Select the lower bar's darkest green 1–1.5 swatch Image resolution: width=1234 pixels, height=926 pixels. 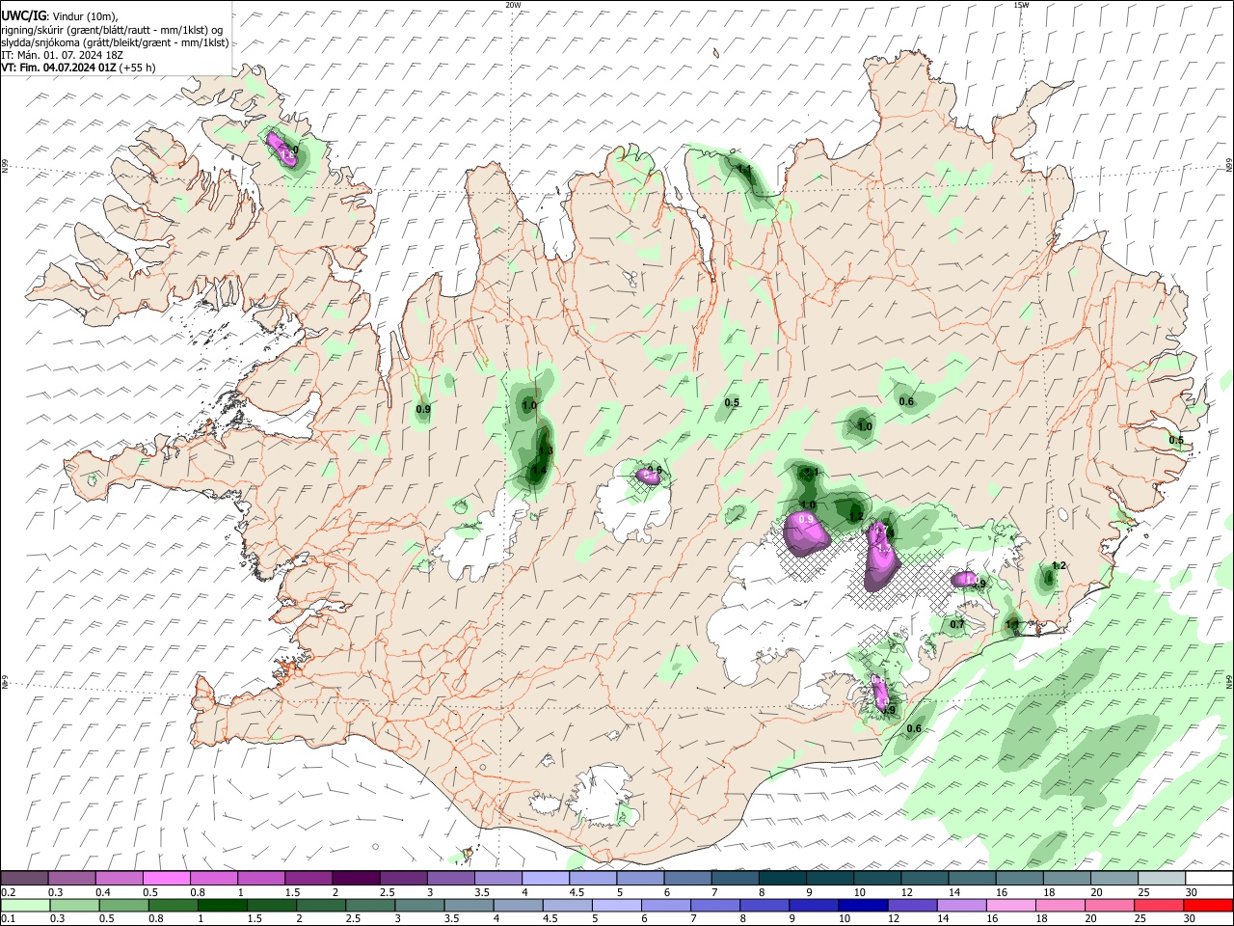click(222, 905)
